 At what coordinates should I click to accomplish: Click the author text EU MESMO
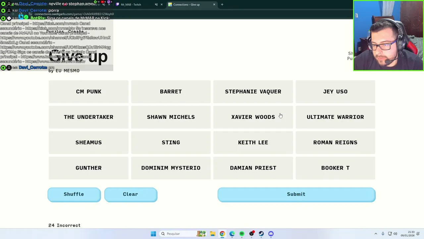coord(68,71)
